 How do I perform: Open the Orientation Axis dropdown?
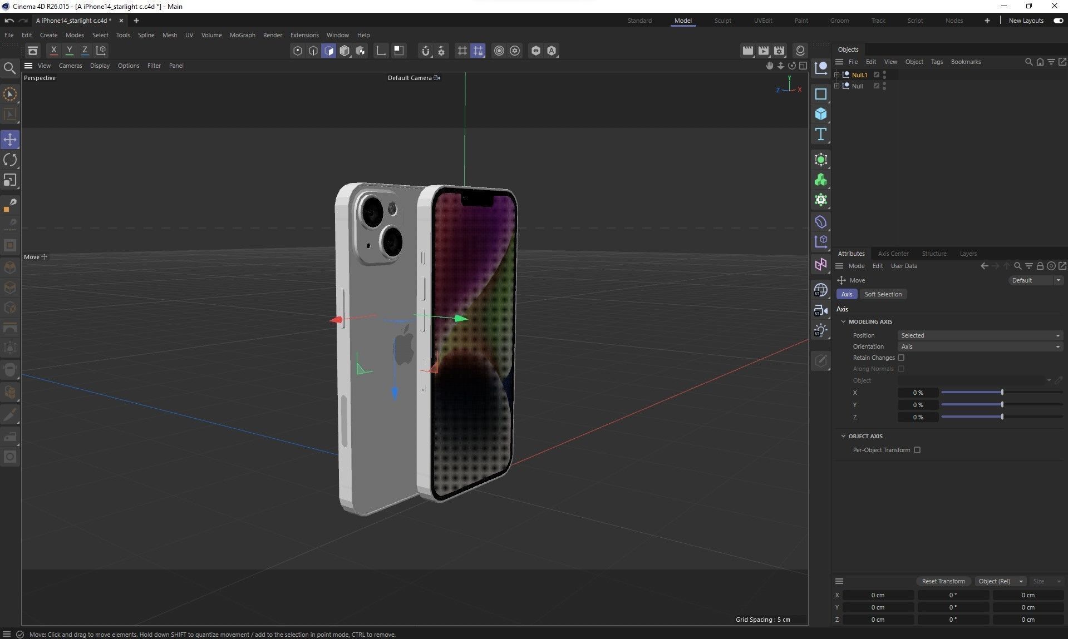pos(980,346)
